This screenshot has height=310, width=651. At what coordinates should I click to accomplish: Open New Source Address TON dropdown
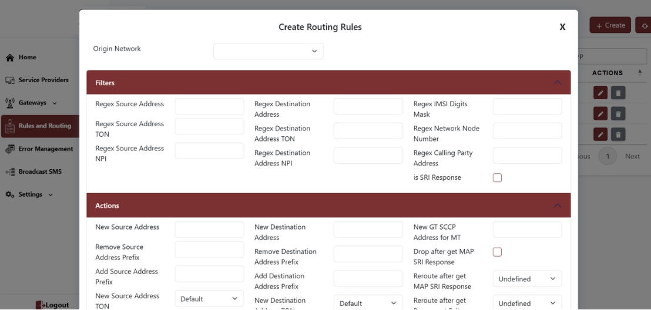pos(209,299)
